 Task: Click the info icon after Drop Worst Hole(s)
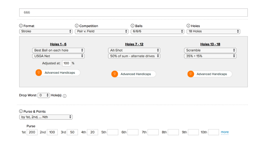[x=64, y=96]
